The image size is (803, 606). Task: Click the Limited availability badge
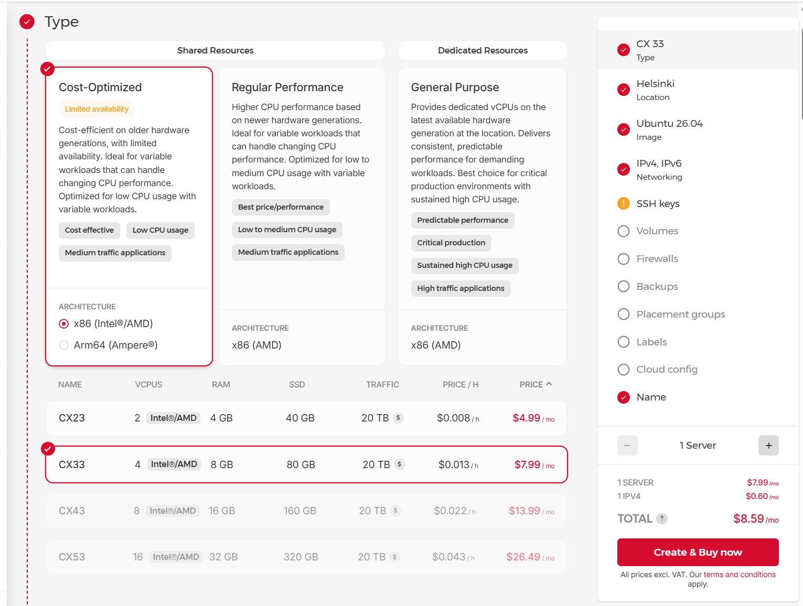[97, 109]
